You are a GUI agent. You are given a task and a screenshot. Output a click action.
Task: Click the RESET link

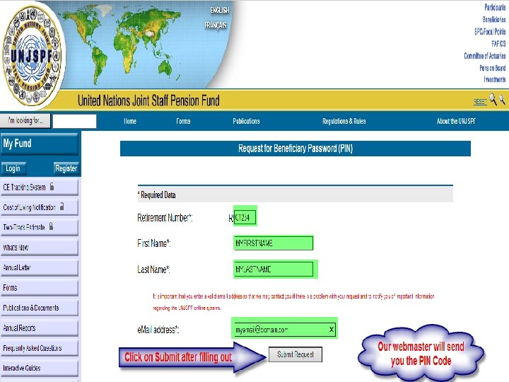(480, 102)
